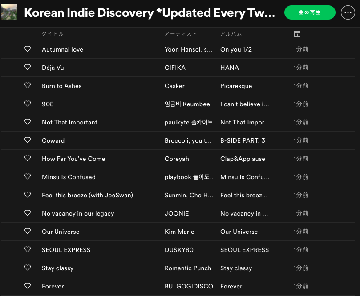Open artist Coreyah

click(x=177, y=159)
